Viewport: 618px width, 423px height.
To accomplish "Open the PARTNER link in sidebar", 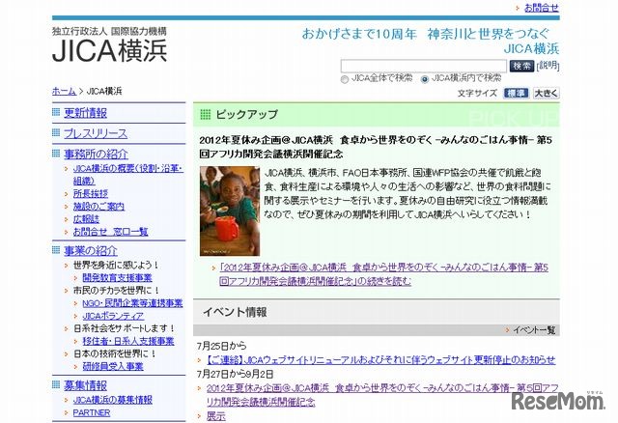I will (92, 412).
